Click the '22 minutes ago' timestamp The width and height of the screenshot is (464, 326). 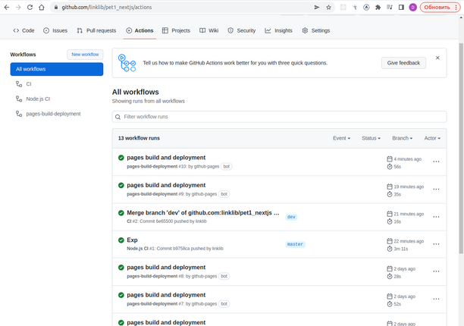pos(409,241)
